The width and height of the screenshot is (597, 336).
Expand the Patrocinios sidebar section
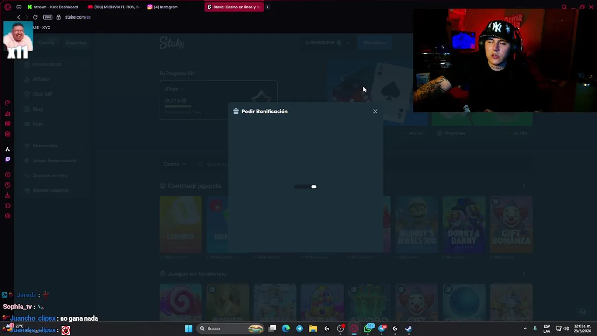point(56,146)
